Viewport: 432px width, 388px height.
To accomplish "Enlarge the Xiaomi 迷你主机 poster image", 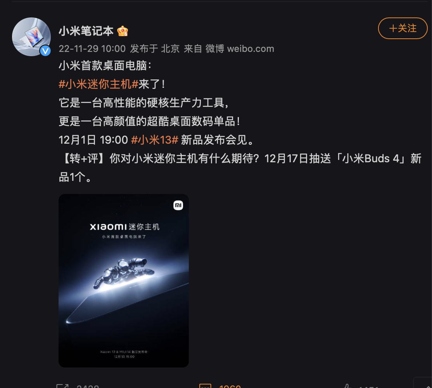I will (124, 281).
